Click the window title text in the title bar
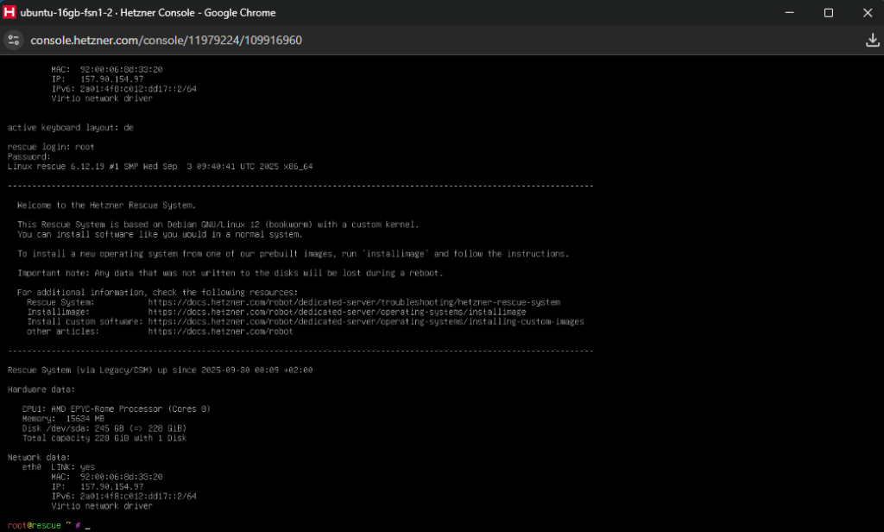The image size is (884, 532). point(147,13)
